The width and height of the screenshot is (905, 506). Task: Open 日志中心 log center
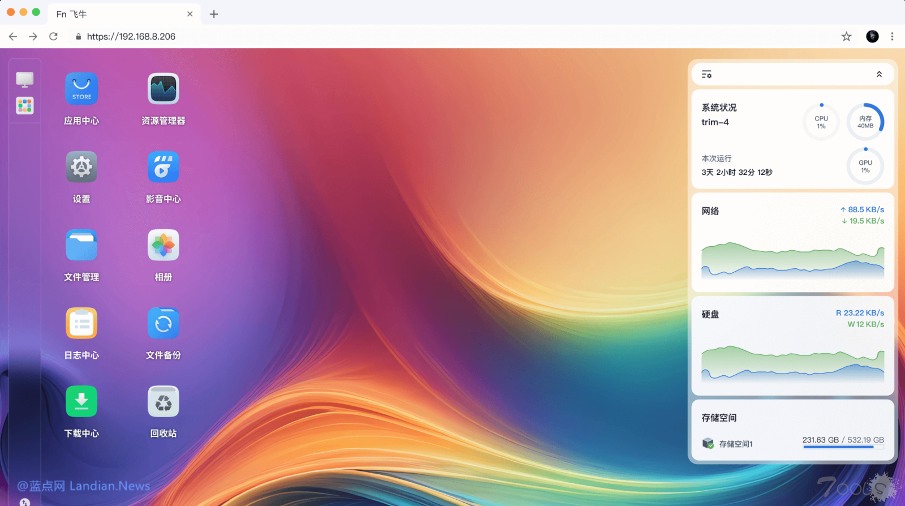click(x=81, y=323)
